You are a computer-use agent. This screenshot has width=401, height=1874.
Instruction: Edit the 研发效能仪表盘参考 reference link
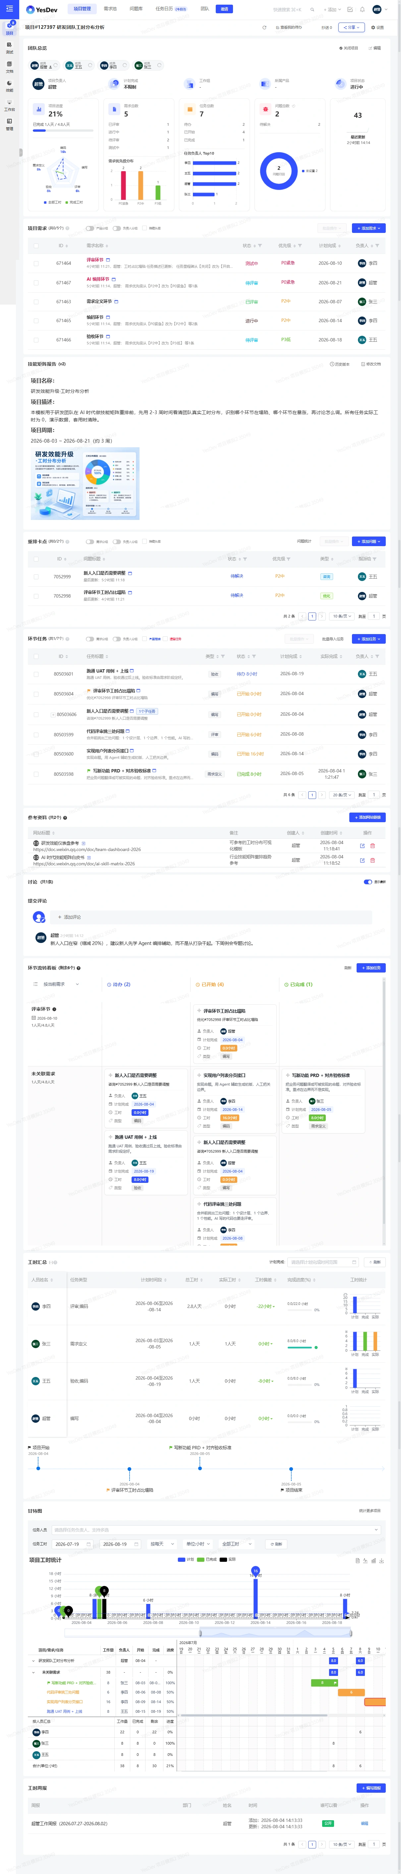pos(363,846)
